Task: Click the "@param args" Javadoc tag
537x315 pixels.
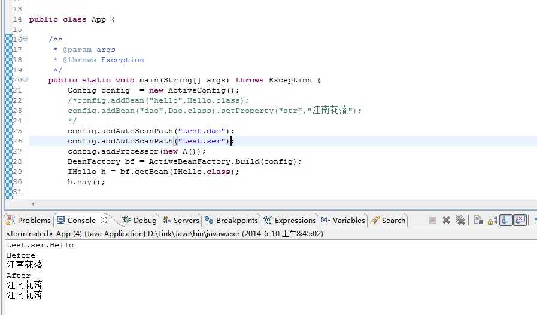Action: click(x=89, y=50)
